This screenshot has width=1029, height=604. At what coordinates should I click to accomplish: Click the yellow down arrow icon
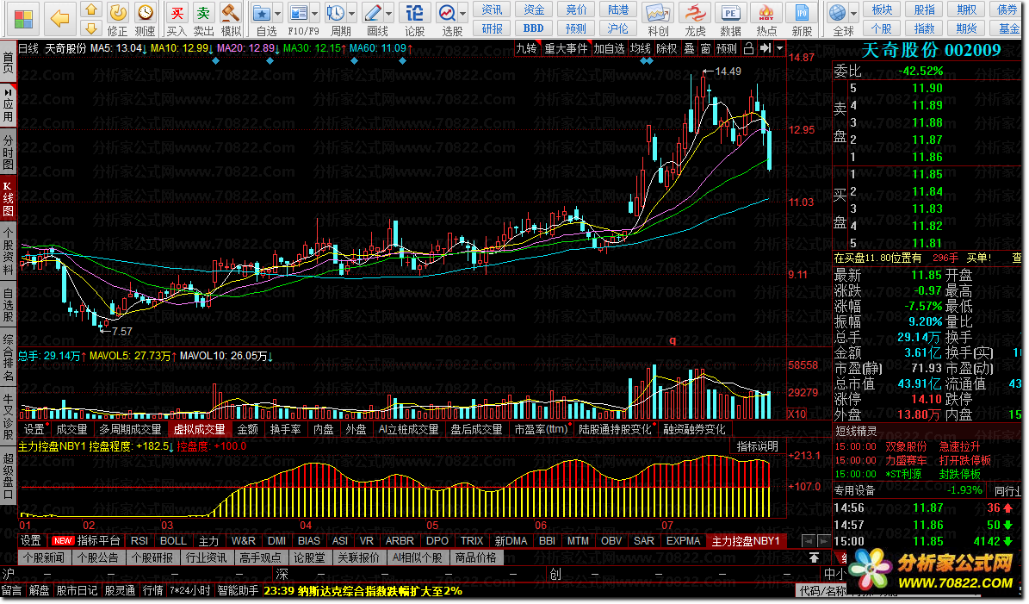91,29
